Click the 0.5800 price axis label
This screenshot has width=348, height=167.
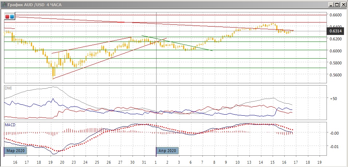click(336, 63)
